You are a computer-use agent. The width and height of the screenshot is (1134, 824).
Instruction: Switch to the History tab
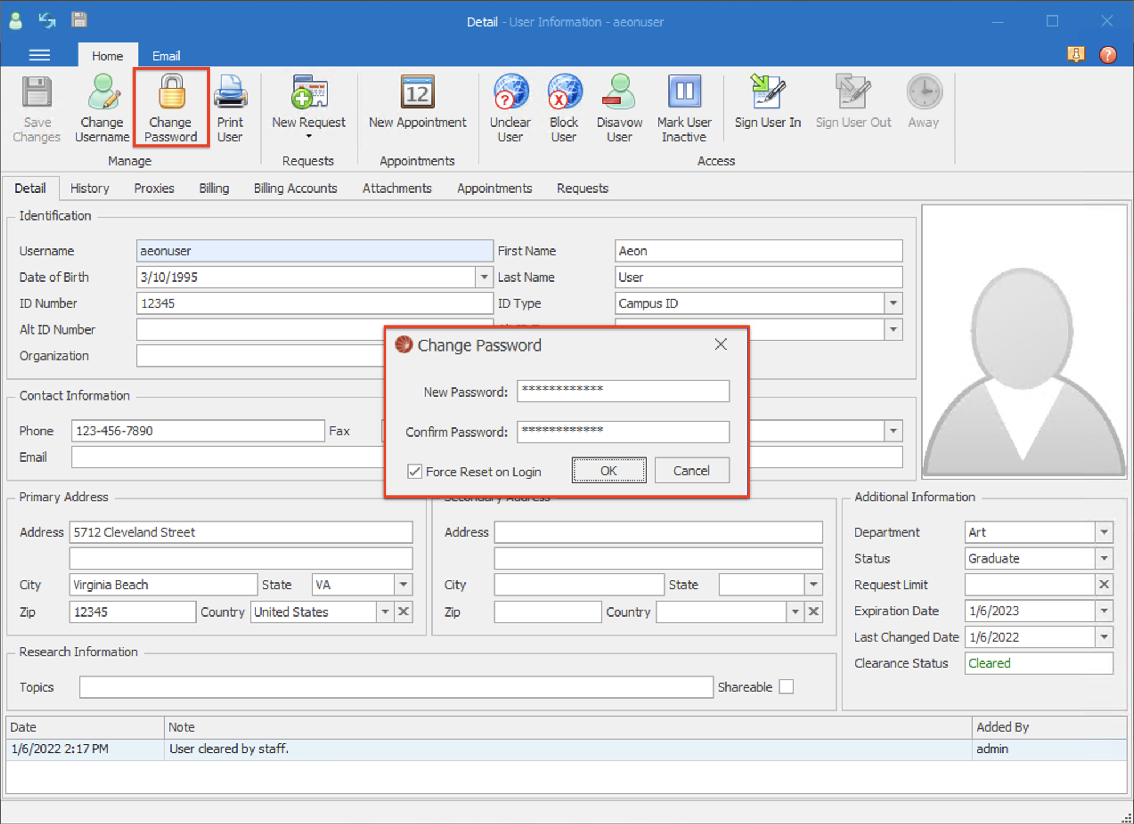point(89,188)
